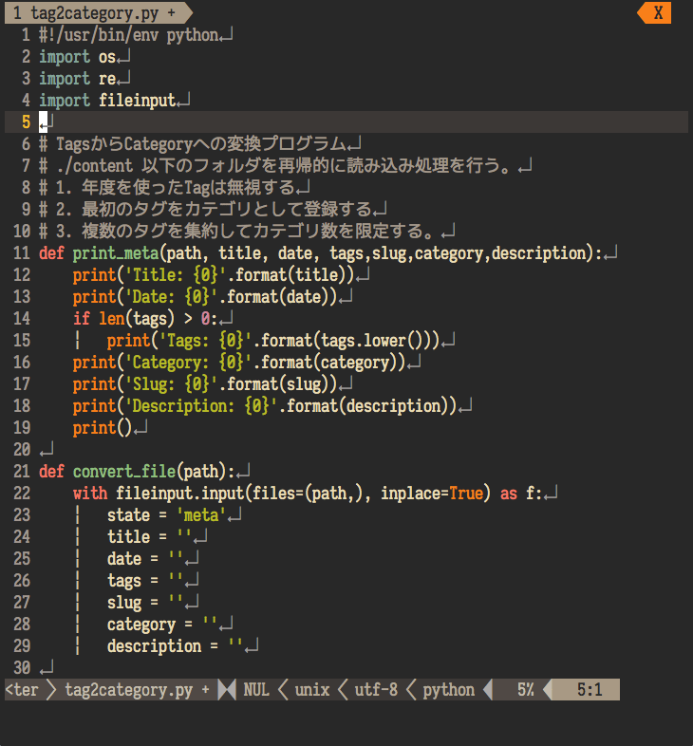
Task: Click the NUL indicator in status line
Action: coord(256,690)
